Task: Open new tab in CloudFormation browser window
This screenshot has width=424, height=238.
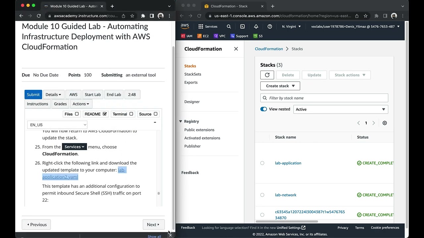Action: (x=273, y=6)
